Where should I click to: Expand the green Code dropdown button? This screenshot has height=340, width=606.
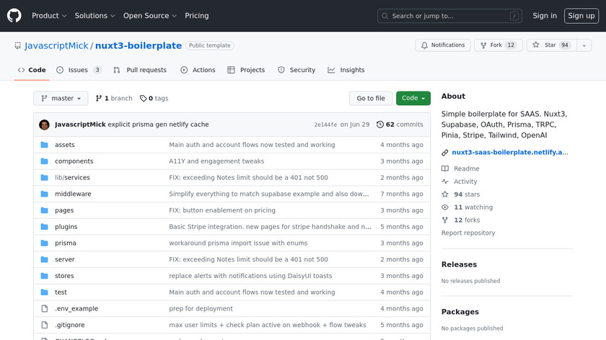point(413,99)
